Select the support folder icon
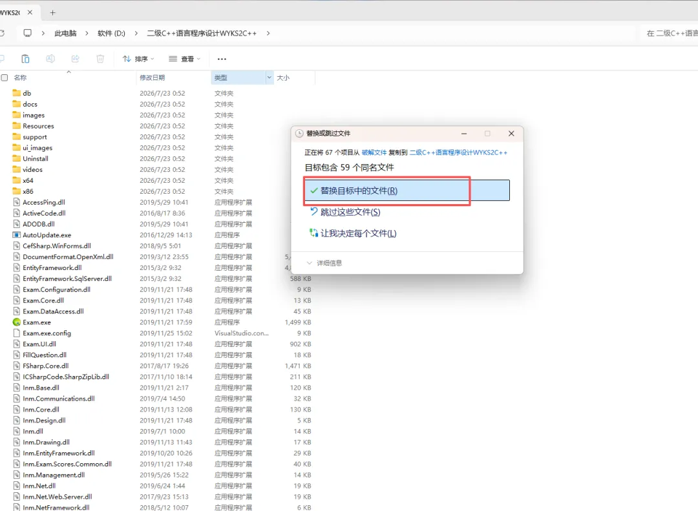 tap(16, 137)
